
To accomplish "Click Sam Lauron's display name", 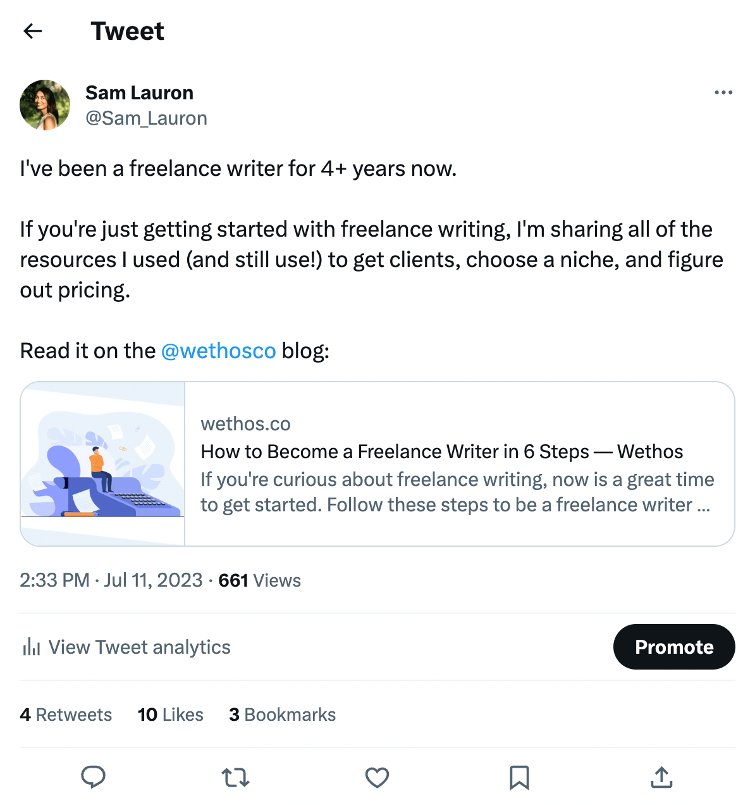I will click(x=139, y=92).
